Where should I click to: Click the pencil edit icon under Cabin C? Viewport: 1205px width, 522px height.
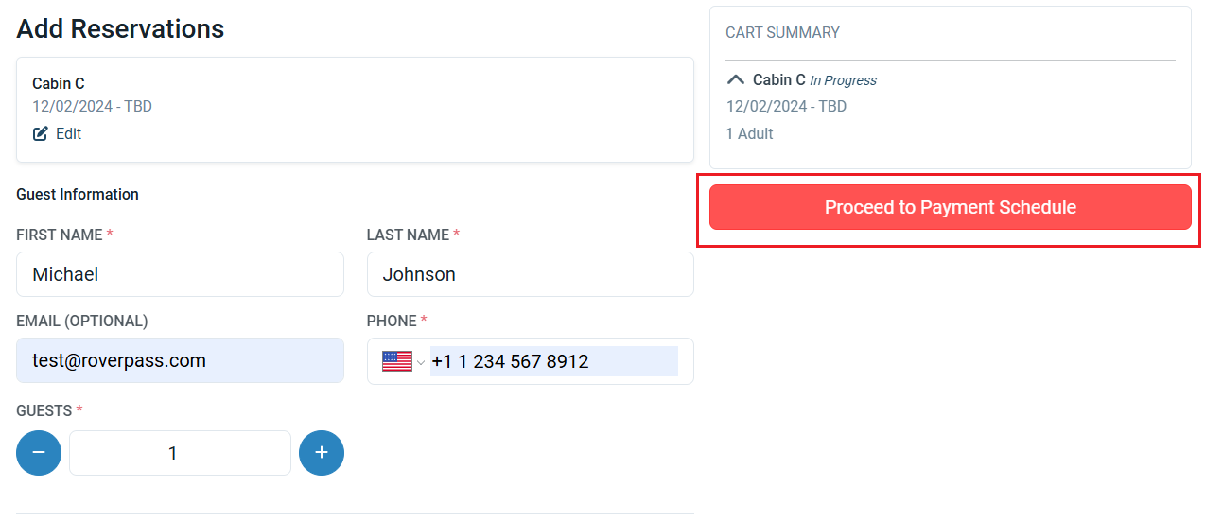[x=40, y=134]
